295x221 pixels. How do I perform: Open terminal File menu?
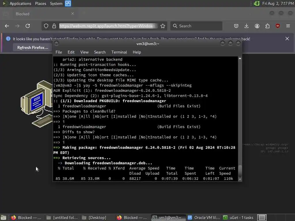[x=59, y=52]
